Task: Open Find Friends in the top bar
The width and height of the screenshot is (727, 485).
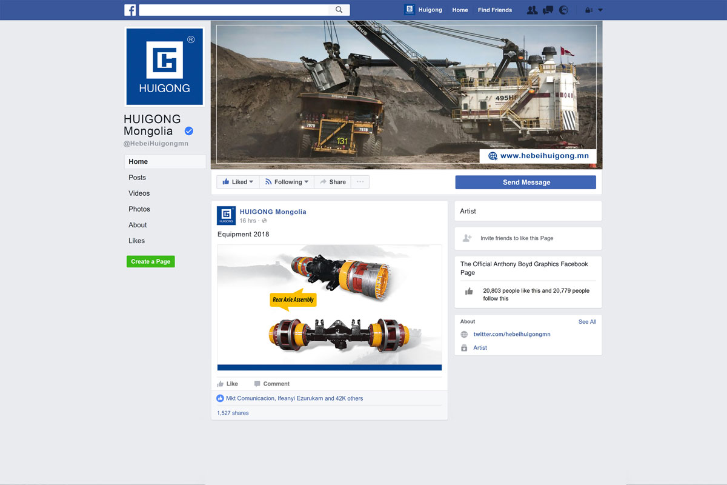Action: click(495, 10)
